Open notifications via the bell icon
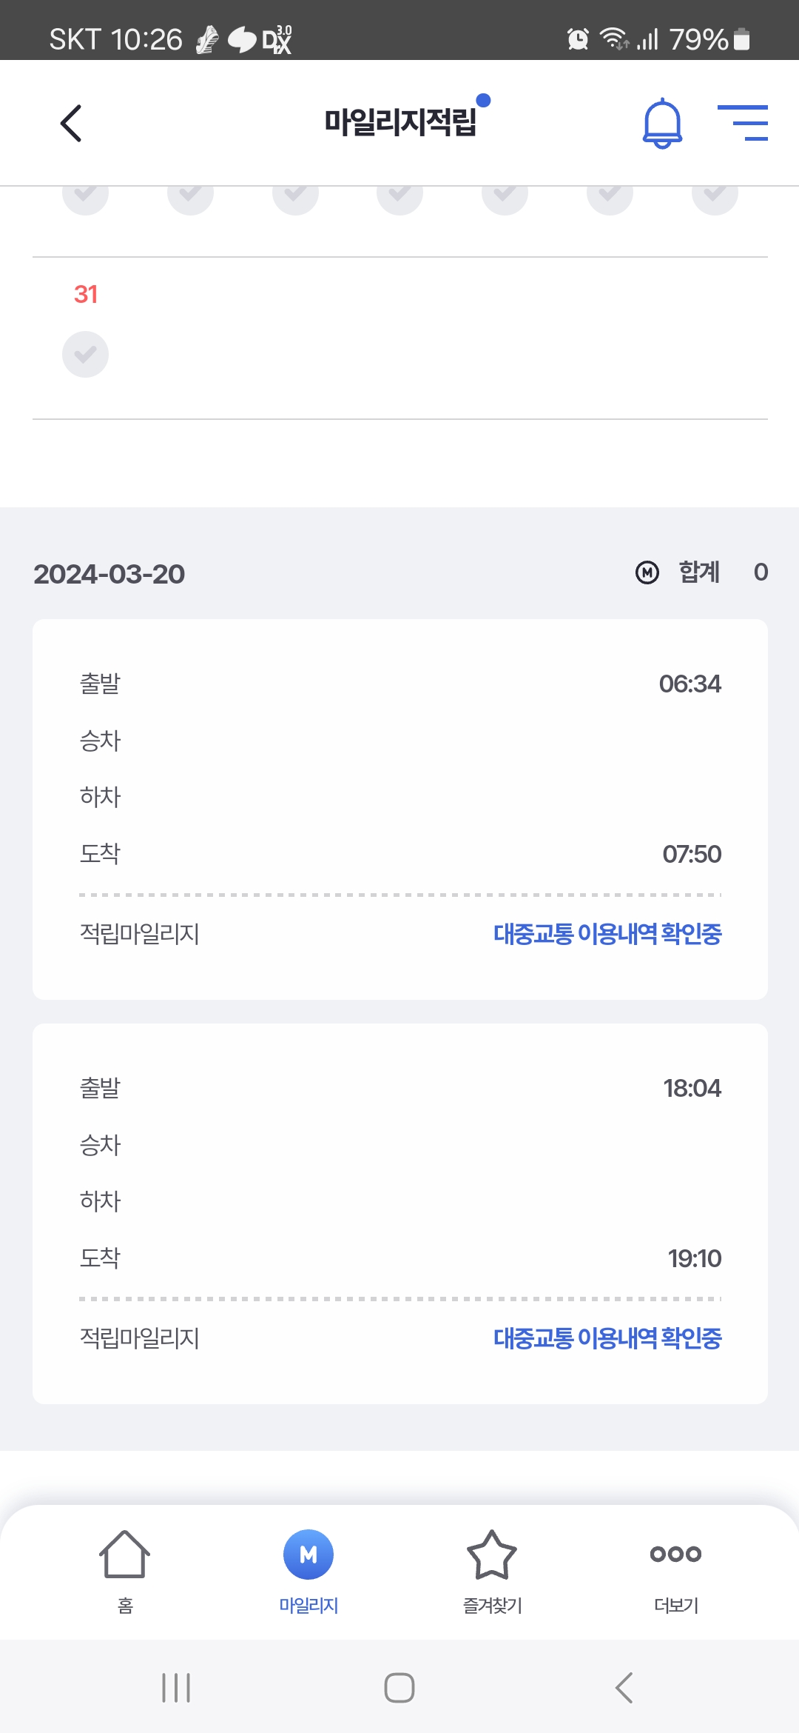 coord(662,123)
